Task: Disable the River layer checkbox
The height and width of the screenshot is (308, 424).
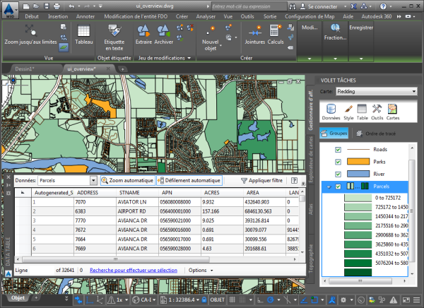Action: pos(338,174)
